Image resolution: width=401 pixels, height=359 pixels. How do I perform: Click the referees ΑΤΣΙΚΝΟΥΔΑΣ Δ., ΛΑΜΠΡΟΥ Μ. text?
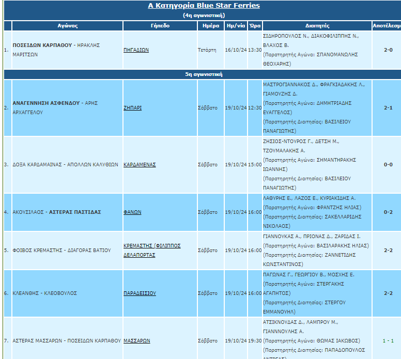(x=301, y=322)
